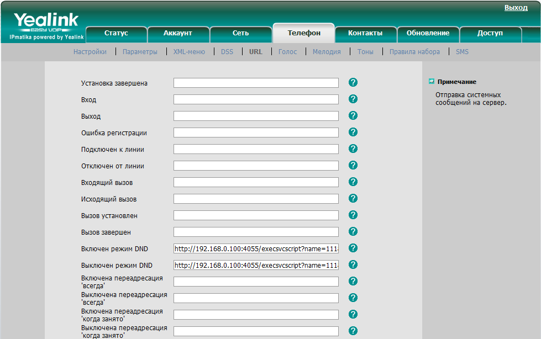The height and width of the screenshot is (339, 541).
Task: Open help for Выключена переадресация 'когда занято'
Action: coord(353,331)
